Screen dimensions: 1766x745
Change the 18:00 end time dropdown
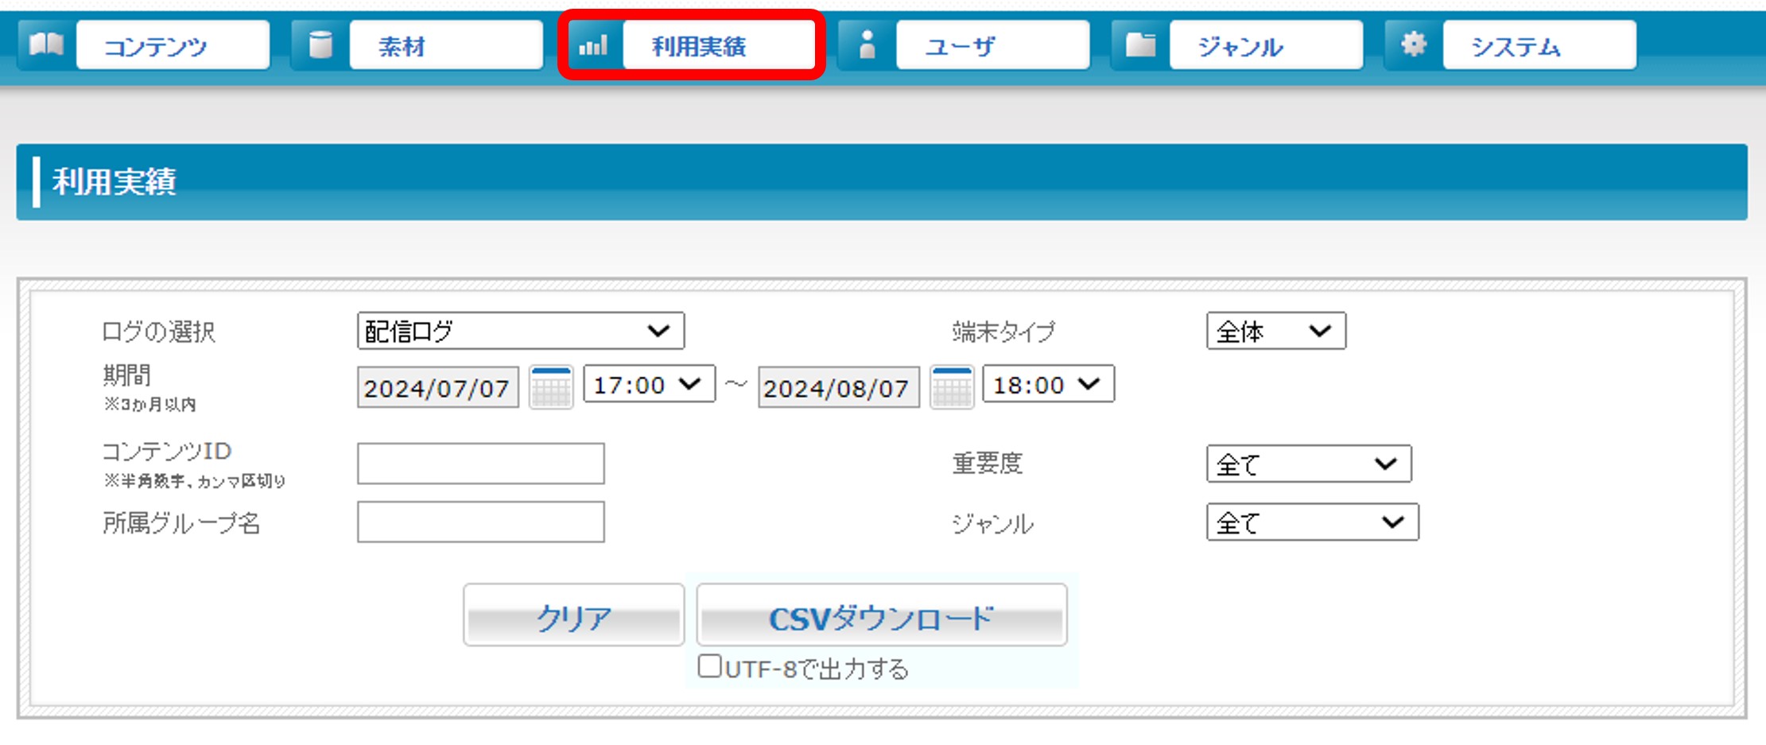tap(1048, 385)
